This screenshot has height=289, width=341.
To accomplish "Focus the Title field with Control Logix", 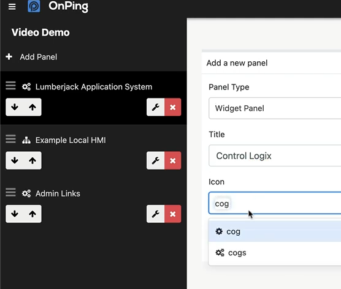I will pos(275,156).
